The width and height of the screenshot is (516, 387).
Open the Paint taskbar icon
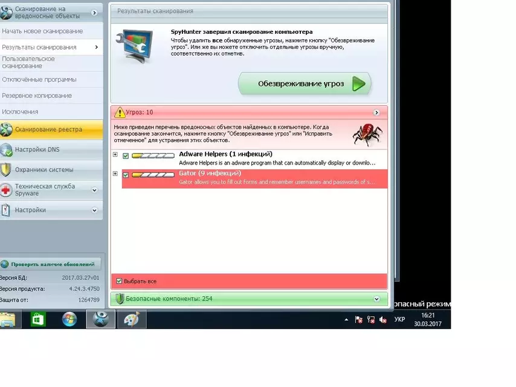tap(132, 319)
